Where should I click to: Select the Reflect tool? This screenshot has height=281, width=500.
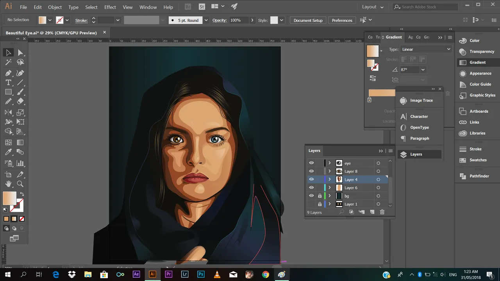pos(8,112)
